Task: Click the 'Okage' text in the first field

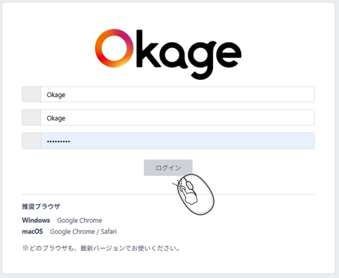Action: [56, 95]
